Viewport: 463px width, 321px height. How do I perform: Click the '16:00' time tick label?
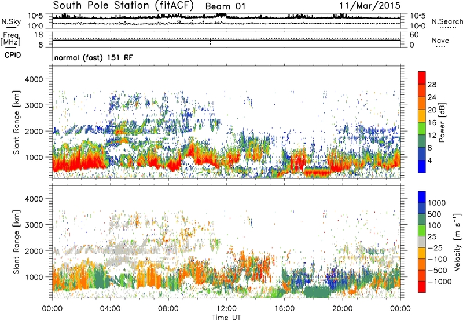click(284, 309)
